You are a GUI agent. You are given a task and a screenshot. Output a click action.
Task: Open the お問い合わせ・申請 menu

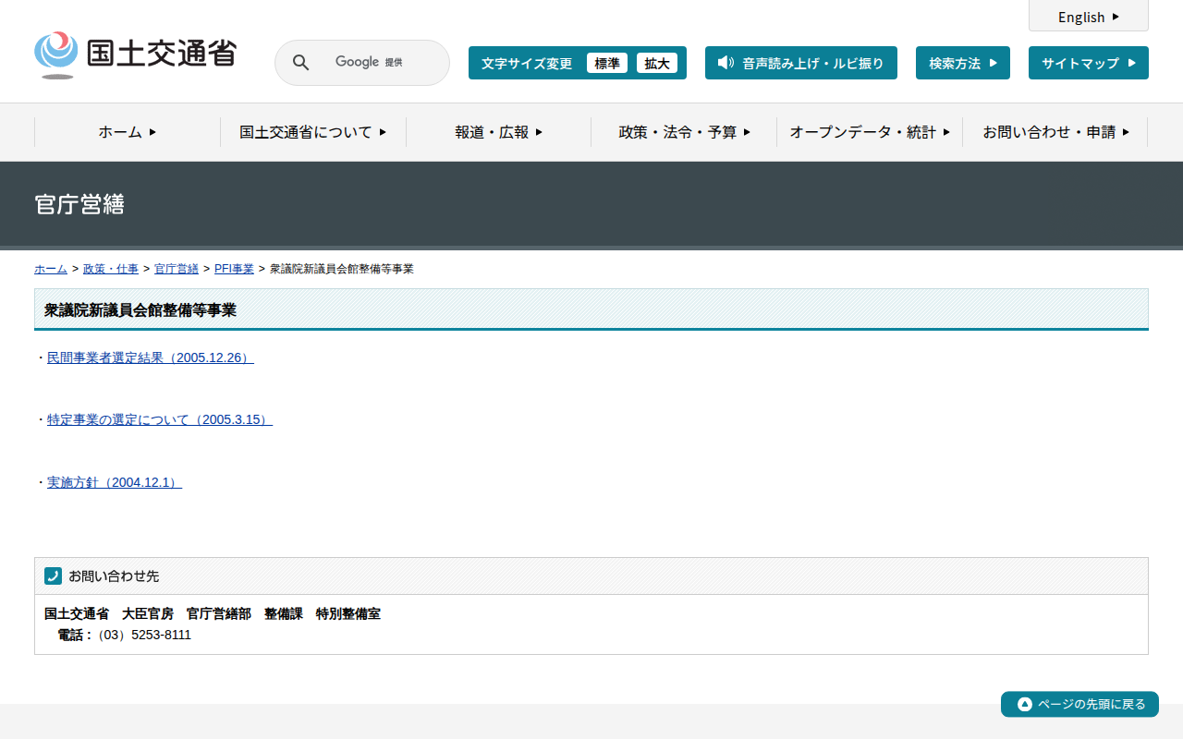click(1055, 132)
